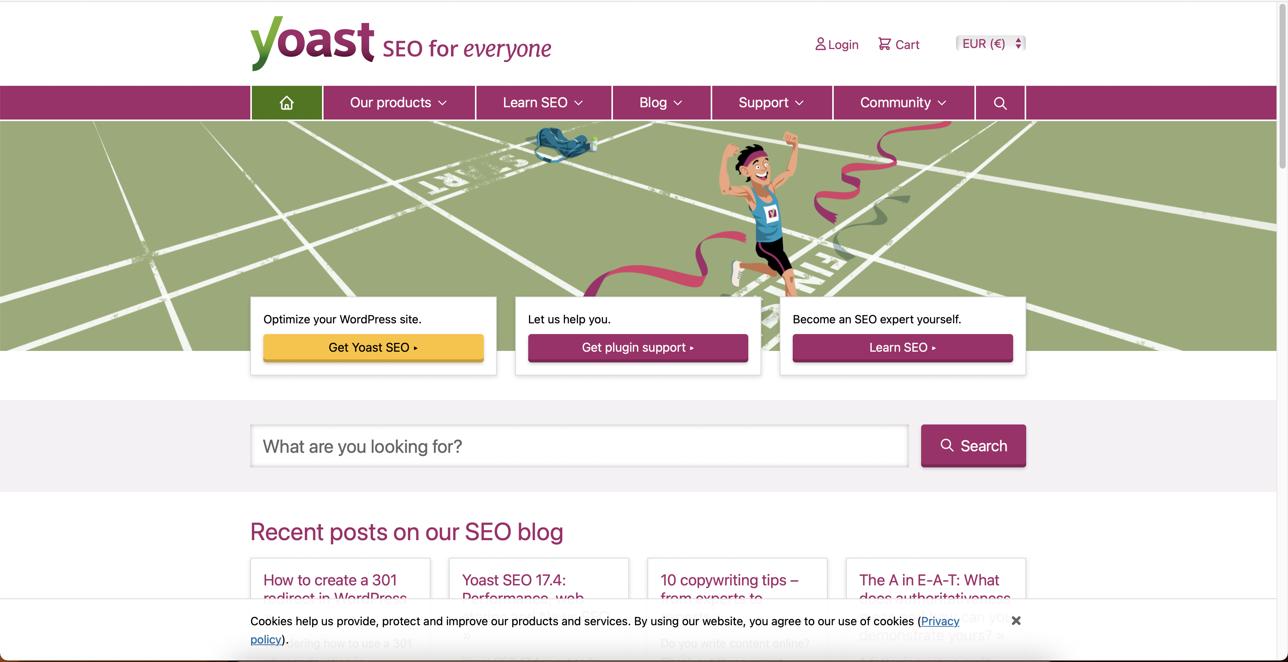Open the EUR (€) currency selector
Image resolution: width=1288 pixels, height=662 pixels.
[x=991, y=43]
